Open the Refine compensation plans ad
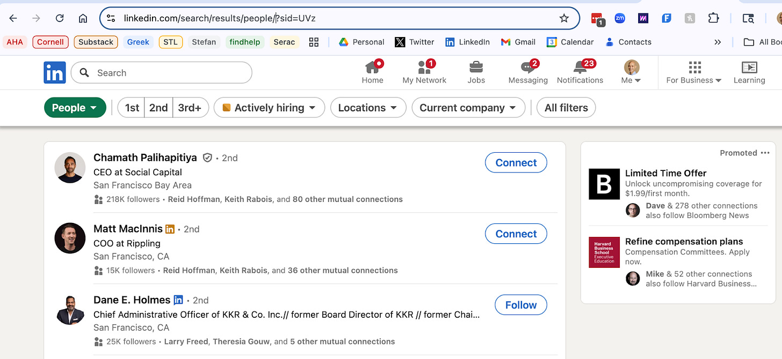 point(684,241)
